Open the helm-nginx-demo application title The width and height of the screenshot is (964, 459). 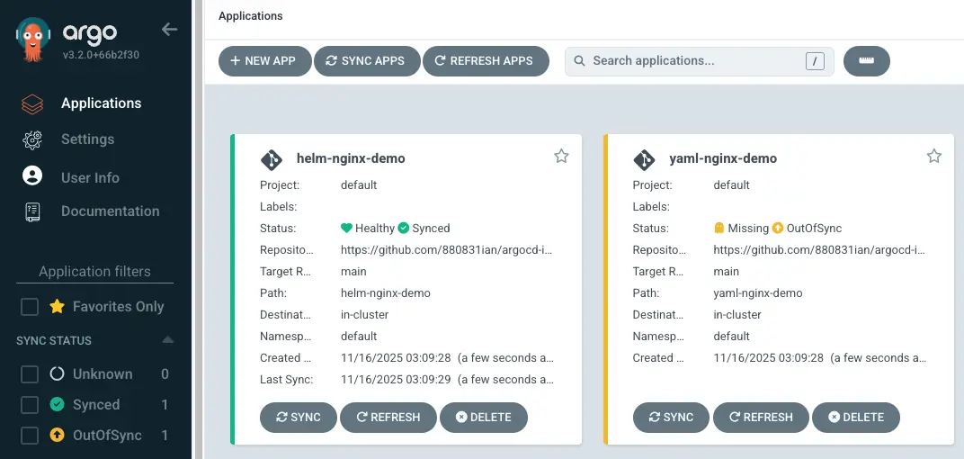(351, 158)
